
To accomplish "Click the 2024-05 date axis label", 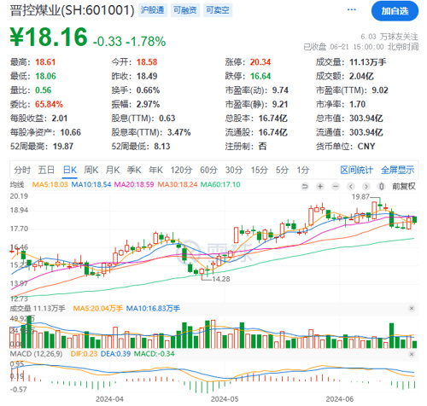I will 225,399.
